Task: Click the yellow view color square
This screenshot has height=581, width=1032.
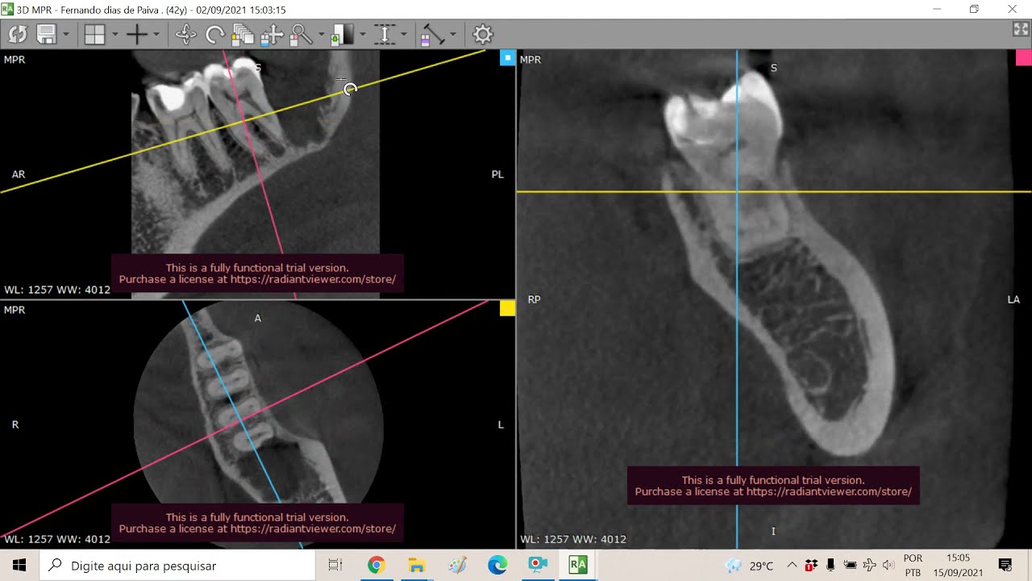Action: coord(507,308)
